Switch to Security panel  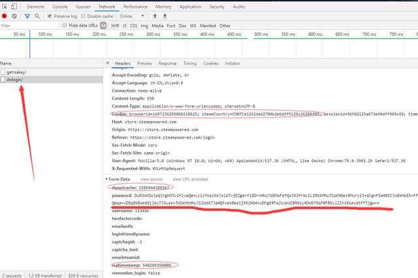(217, 7)
